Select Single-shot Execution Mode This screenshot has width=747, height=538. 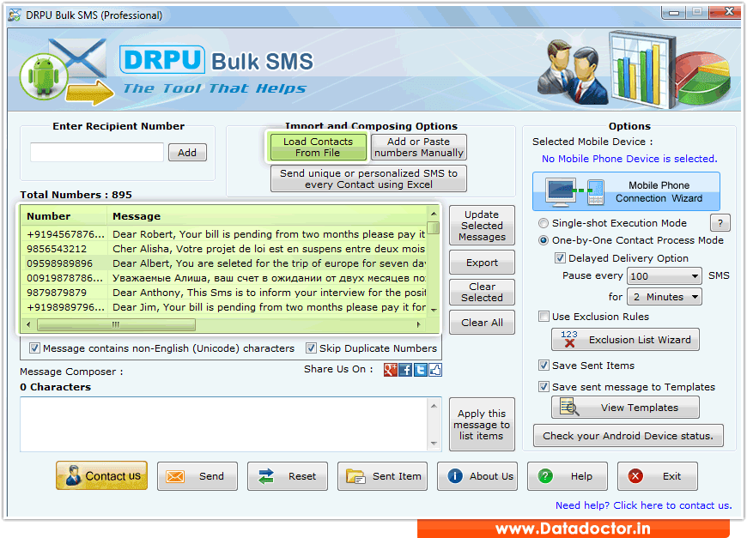coord(544,223)
